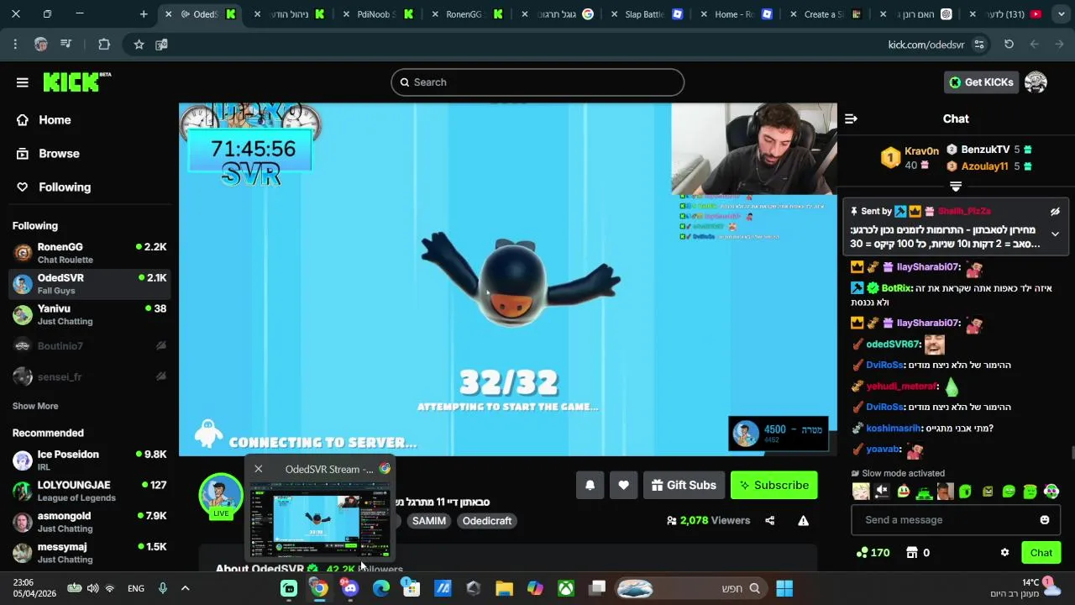Show hidden system tray icons
This screenshot has height=605, width=1075.
pos(185,588)
